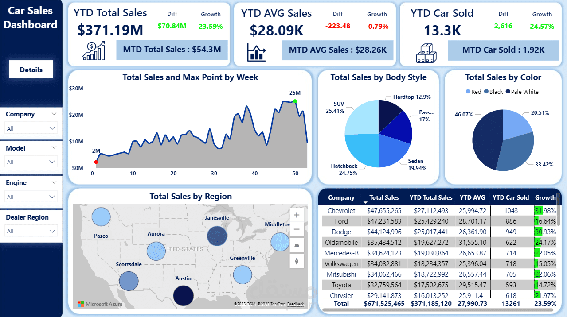Click the Pasco bubble on the map
Image resolution: width=567 pixels, height=317 pixels.
click(101, 217)
